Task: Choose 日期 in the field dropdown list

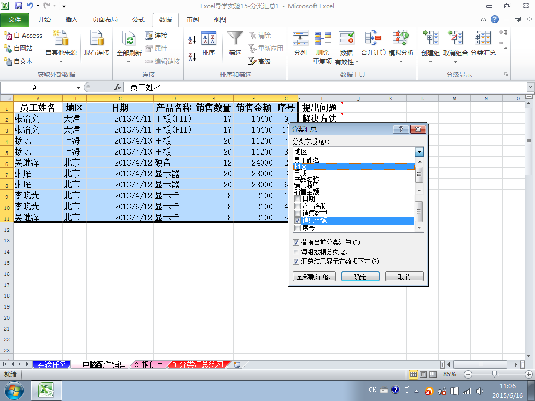Action: pyautogui.click(x=354, y=173)
